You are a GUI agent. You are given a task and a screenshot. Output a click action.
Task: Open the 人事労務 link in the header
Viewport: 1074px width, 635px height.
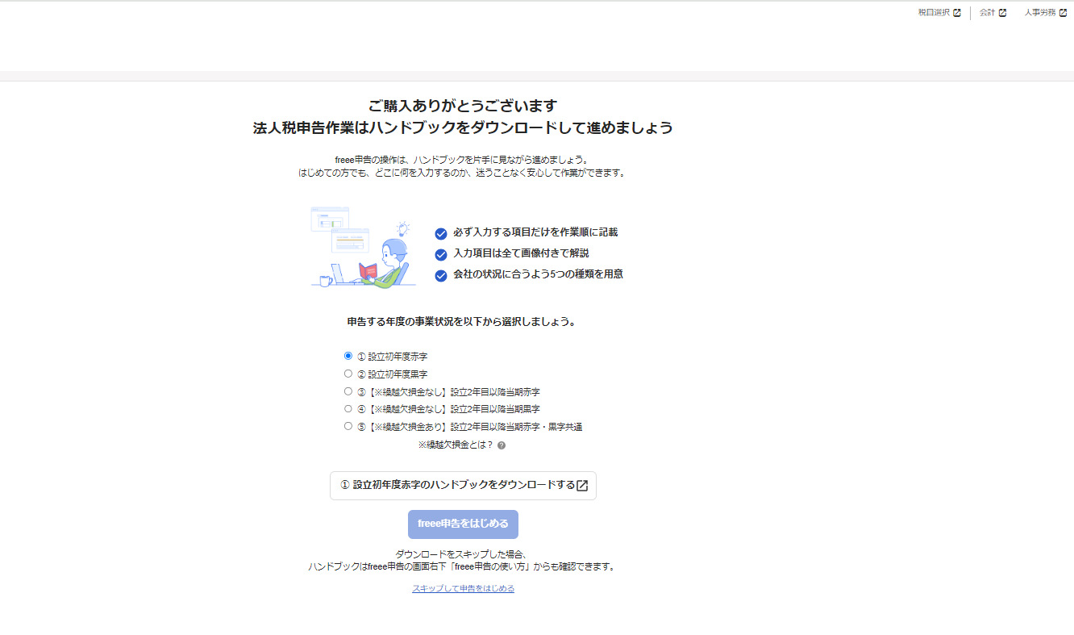[x=1046, y=13]
